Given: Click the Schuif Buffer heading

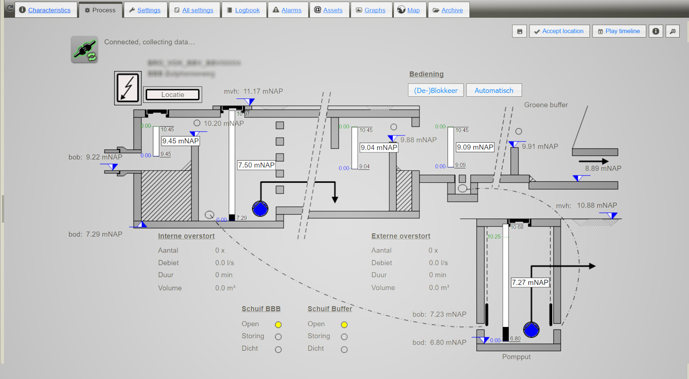Looking at the screenshot, I should tap(330, 309).
